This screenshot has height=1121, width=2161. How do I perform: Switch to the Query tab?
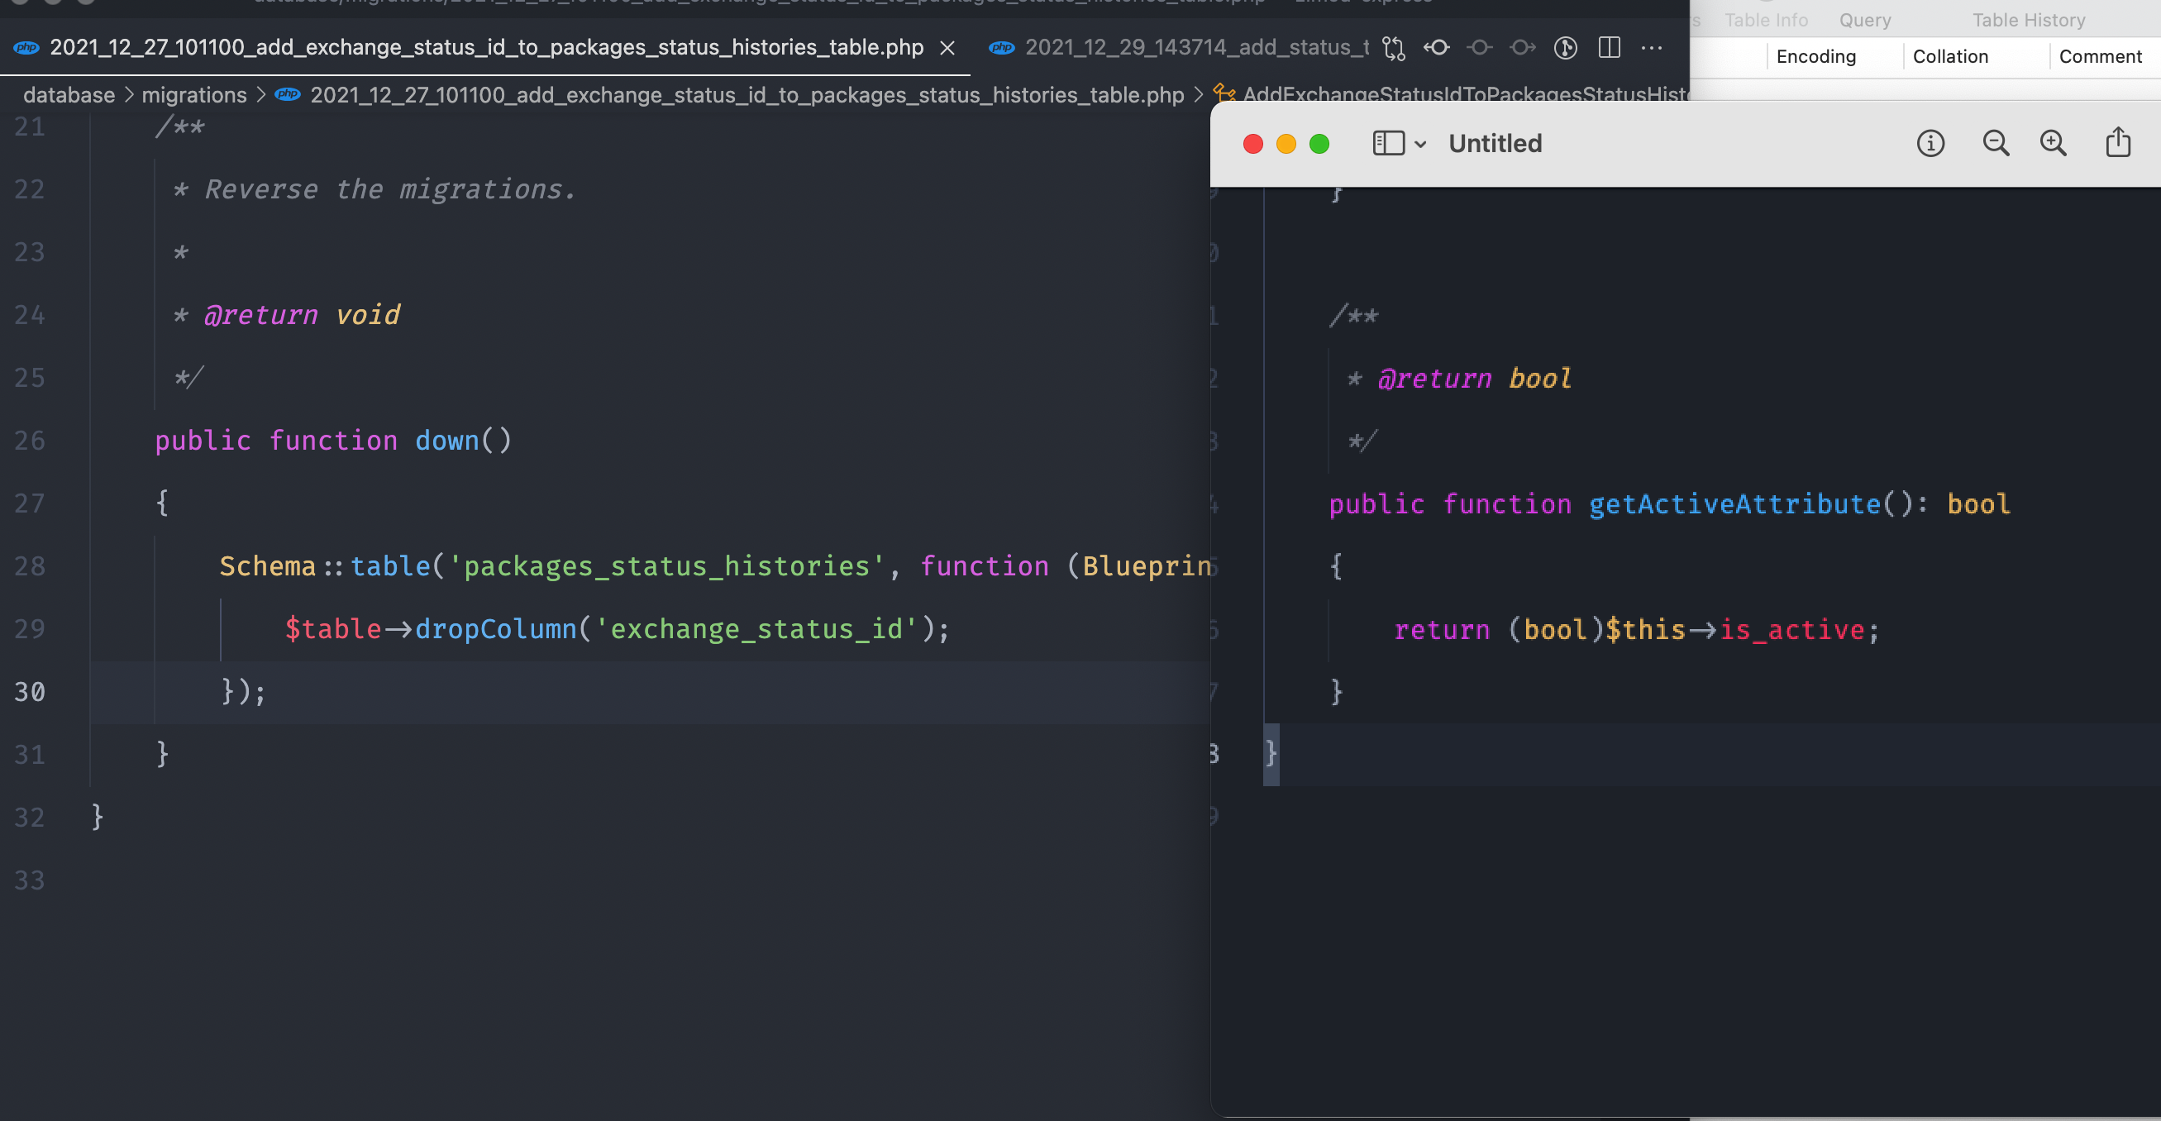1864,19
